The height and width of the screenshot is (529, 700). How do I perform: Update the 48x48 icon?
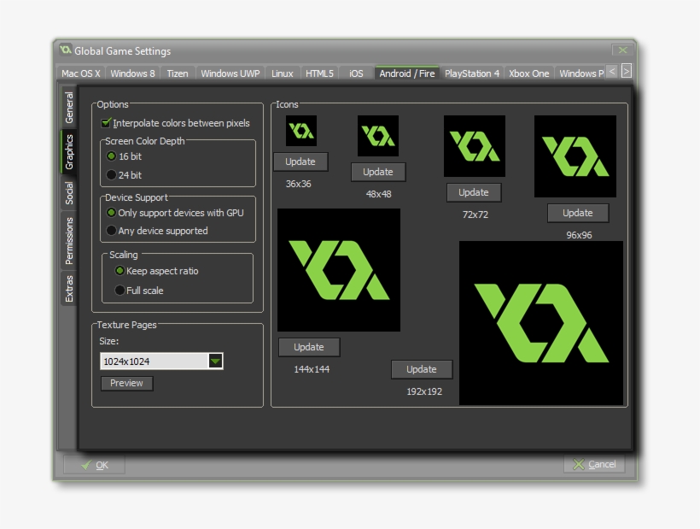[377, 172]
